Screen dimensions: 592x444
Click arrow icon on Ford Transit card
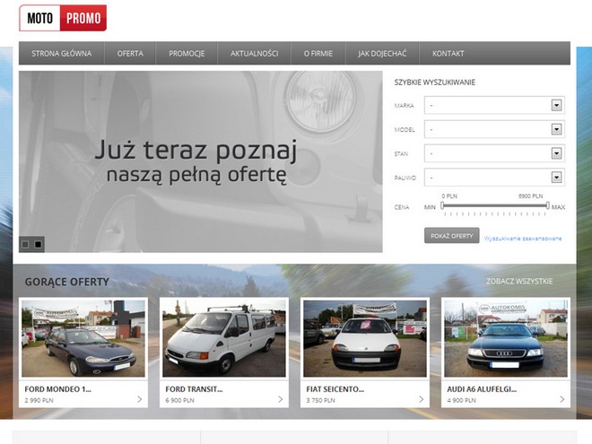tap(281, 399)
